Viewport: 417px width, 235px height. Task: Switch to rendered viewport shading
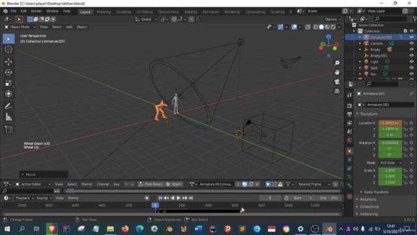333,27
